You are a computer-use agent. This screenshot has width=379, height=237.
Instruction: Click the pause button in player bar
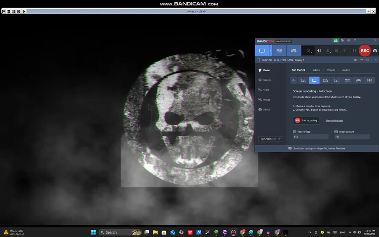coord(14,11)
